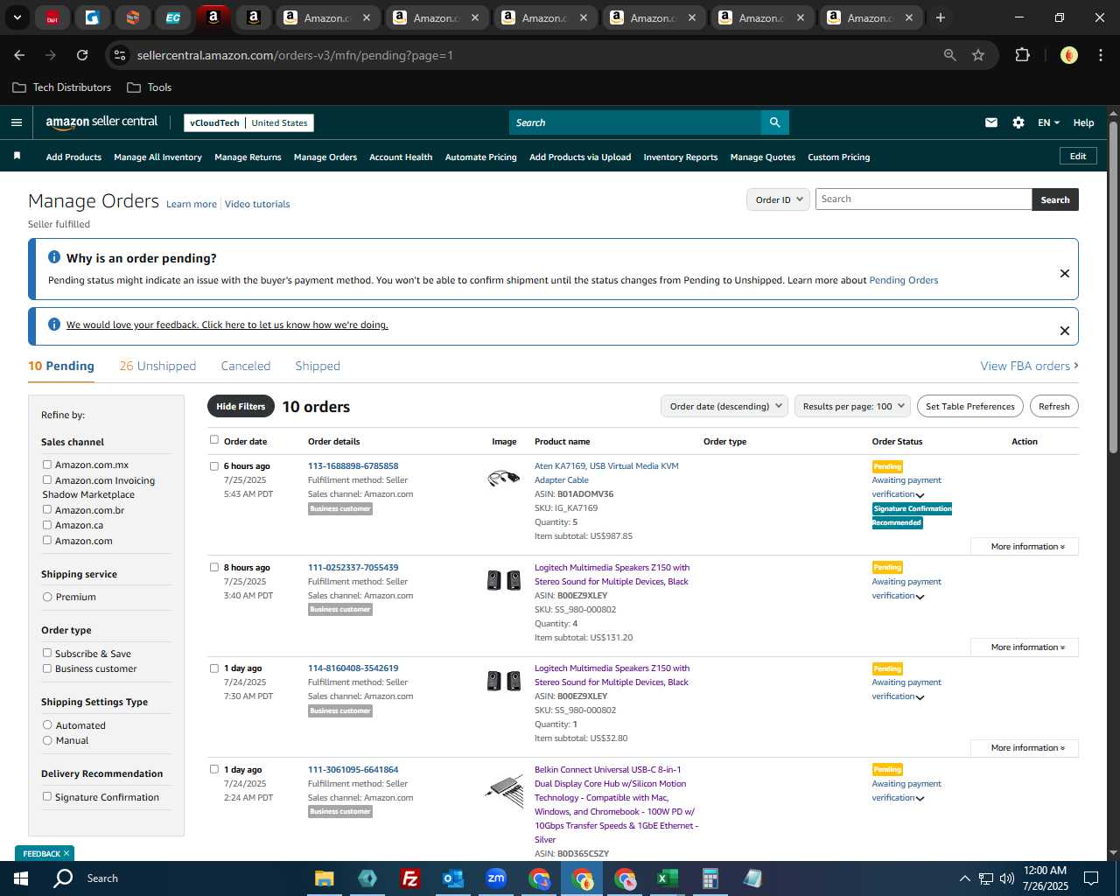Viewport: 1120px width, 896px height.
Task: Open FileZilla from the taskbar
Action: click(x=409, y=878)
